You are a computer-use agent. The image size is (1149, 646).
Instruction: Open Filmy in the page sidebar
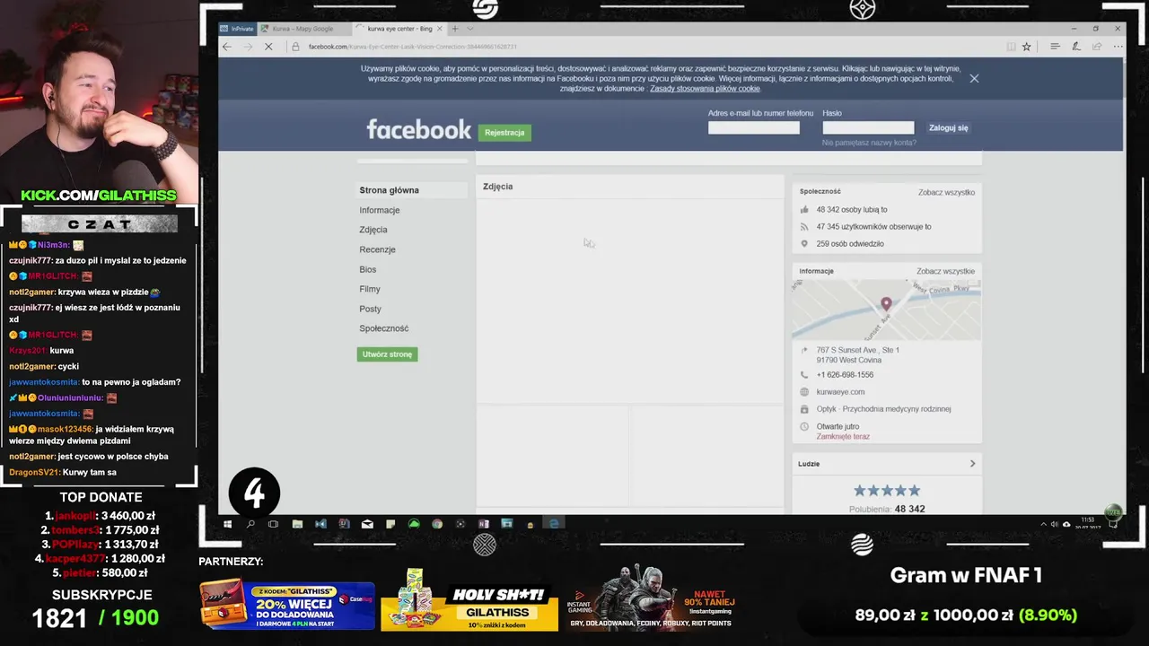click(x=370, y=289)
